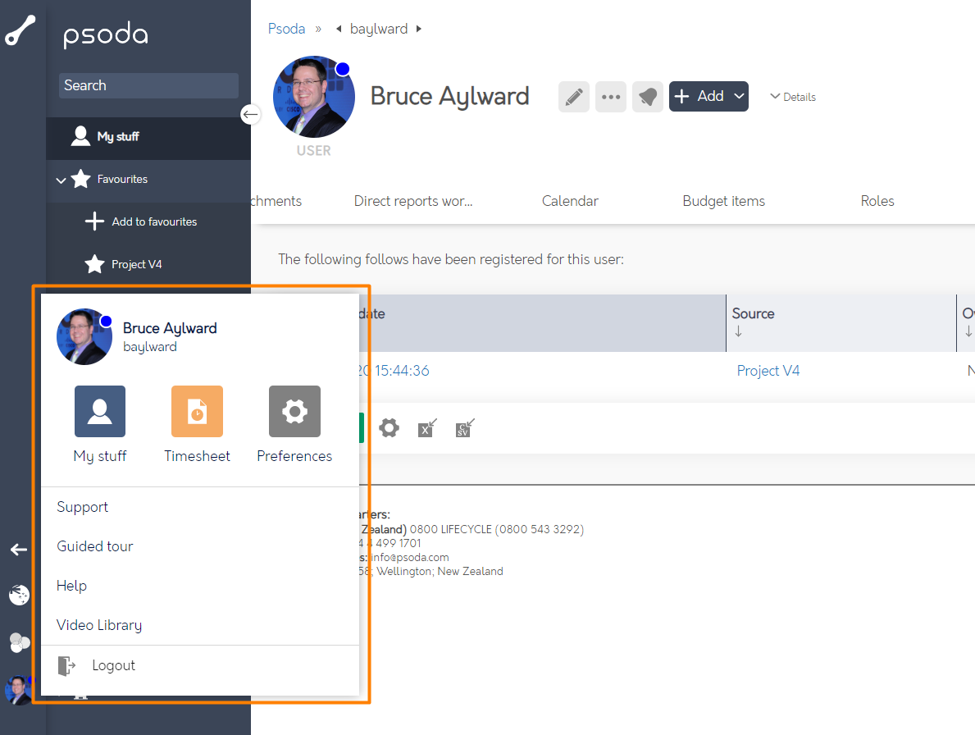This screenshot has width=975, height=735.
Task: Export table to Excel icon
Action: coord(426,428)
